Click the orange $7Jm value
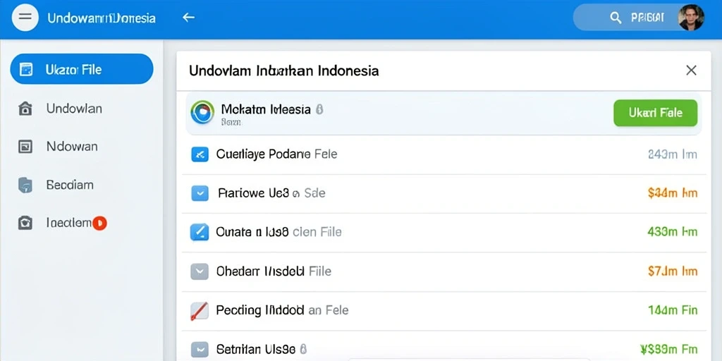 tap(672, 271)
